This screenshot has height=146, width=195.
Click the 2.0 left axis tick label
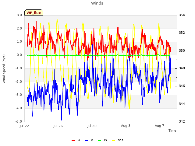pyautogui.click(x=19, y=28)
